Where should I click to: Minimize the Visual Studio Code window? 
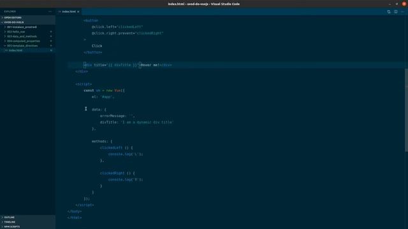point(390,4)
